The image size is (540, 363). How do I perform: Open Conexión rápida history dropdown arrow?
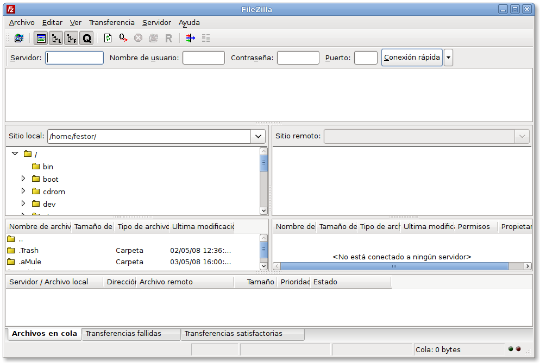[448, 58]
